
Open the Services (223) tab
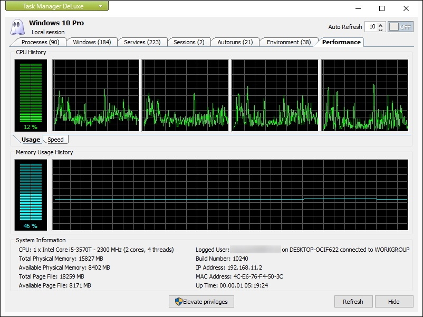coord(142,42)
